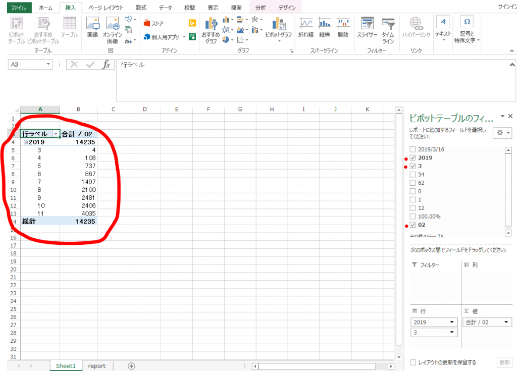The image size is (517, 371).
Task: Check the 2019/3/16 field
Action: (x=413, y=149)
